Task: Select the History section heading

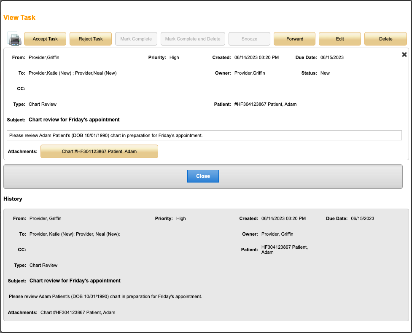Action: pyautogui.click(x=13, y=199)
